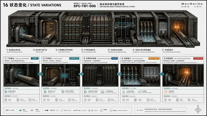207x116 pixels.
Task: Open the Long-term Sealed Storage state image
Action: (x=100, y=75)
